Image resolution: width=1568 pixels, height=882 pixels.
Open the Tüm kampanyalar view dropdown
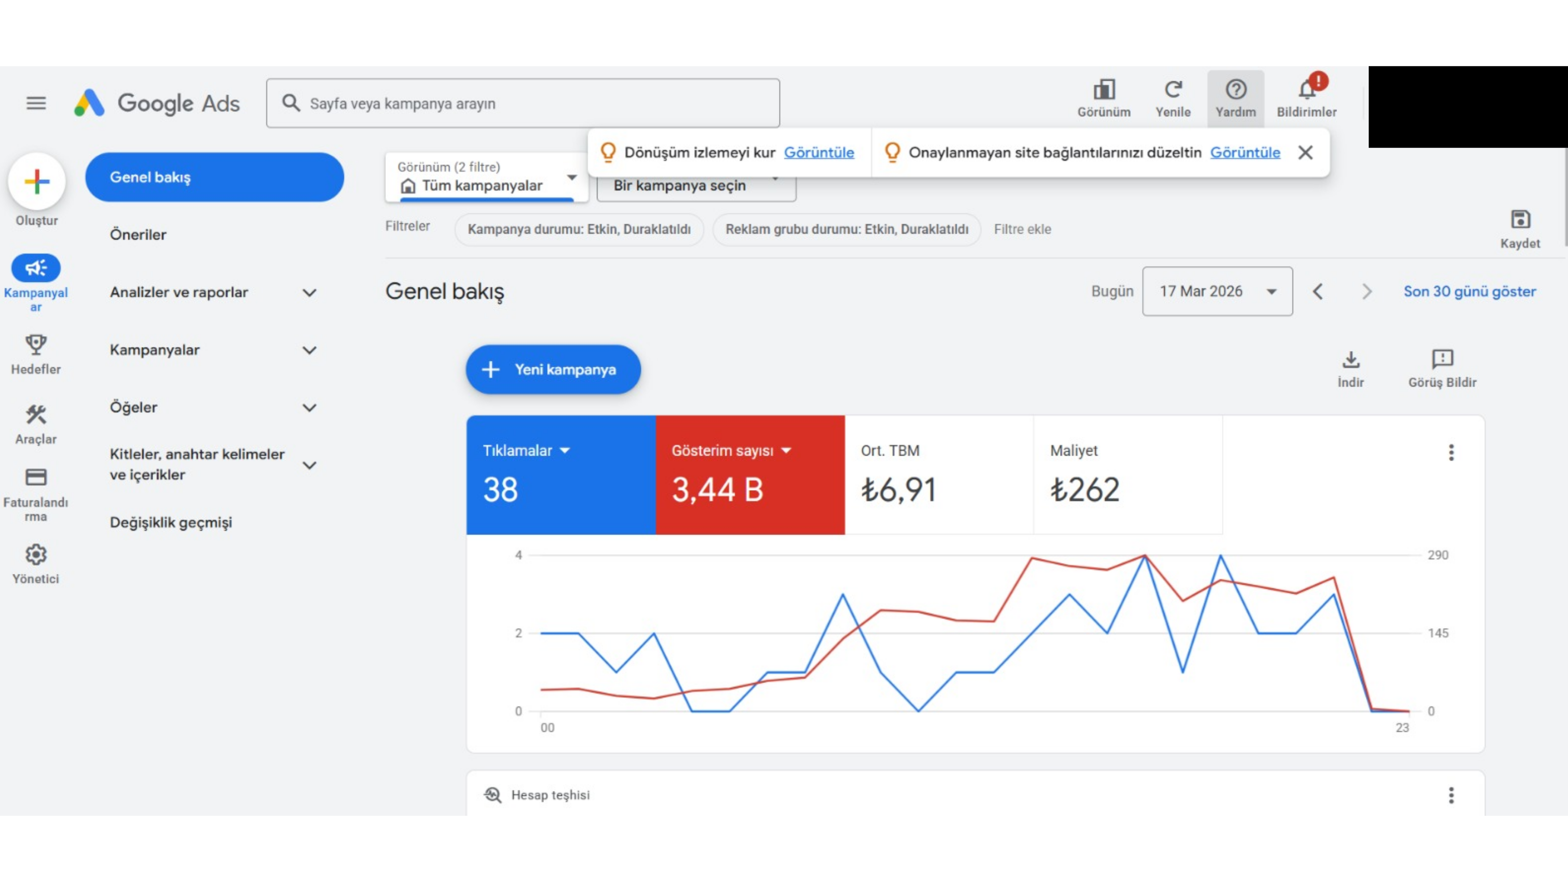click(486, 177)
